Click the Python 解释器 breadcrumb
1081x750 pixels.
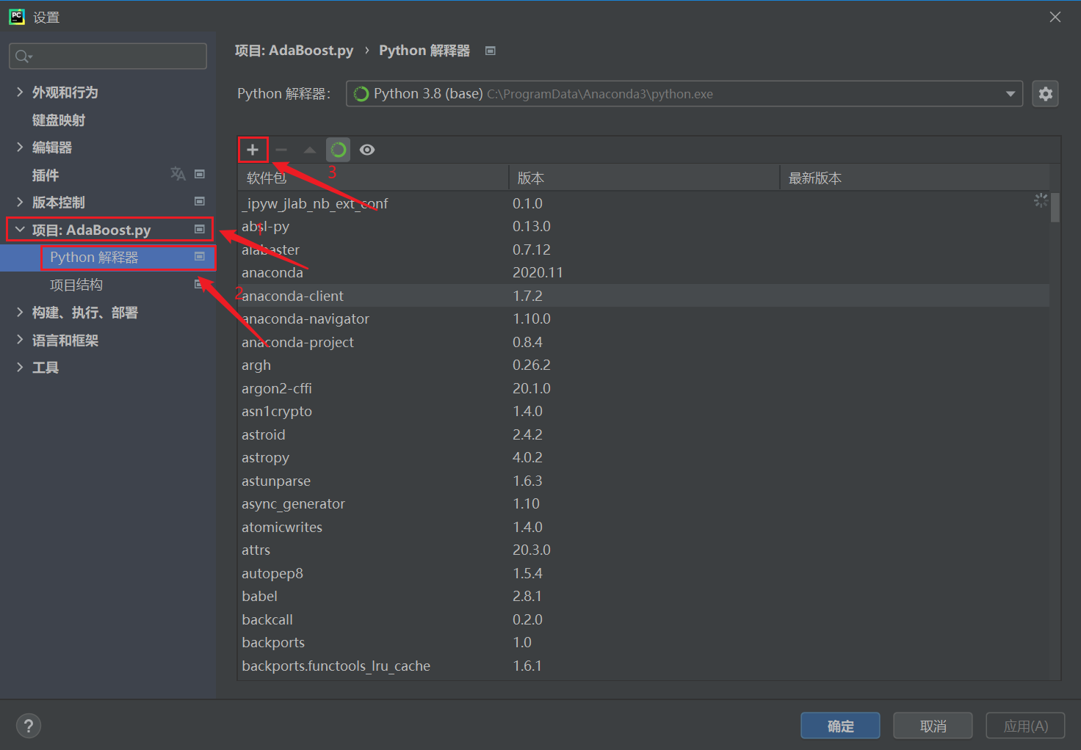click(x=424, y=51)
